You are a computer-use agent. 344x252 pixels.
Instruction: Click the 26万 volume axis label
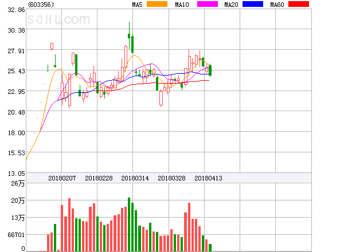click(18, 183)
